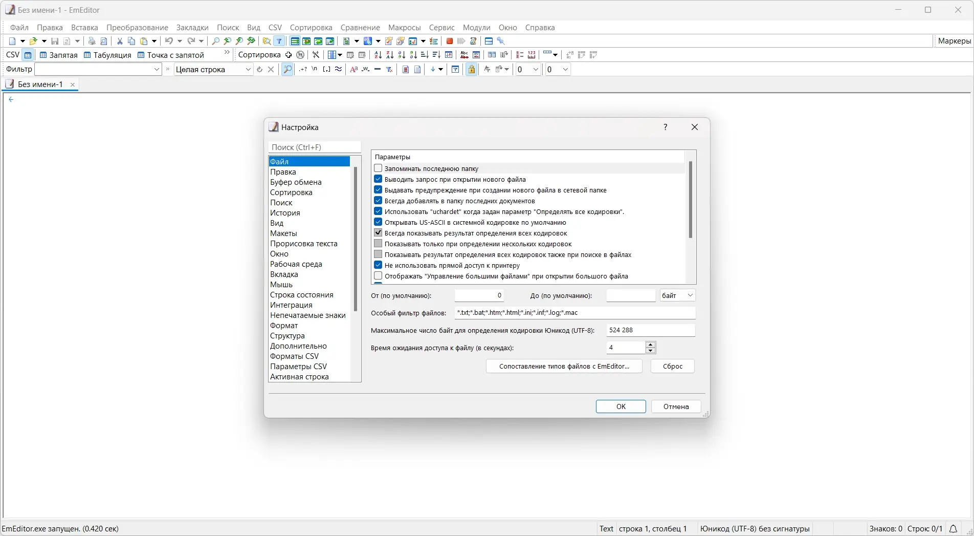Switch to the Без имени-1 document tab
Image resolution: width=974 pixels, height=536 pixels.
tap(40, 84)
